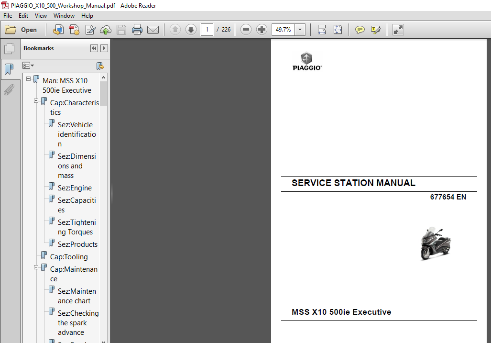Click the print file icon
This screenshot has height=343, width=491.
point(137,30)
